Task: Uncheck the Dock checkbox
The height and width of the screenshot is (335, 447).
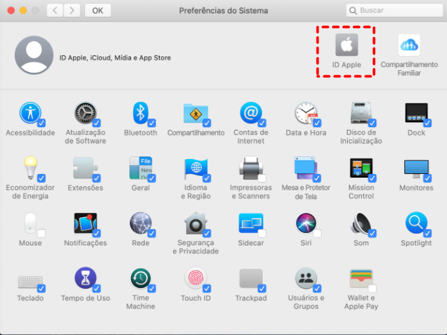Action: (x=428, y=123)
